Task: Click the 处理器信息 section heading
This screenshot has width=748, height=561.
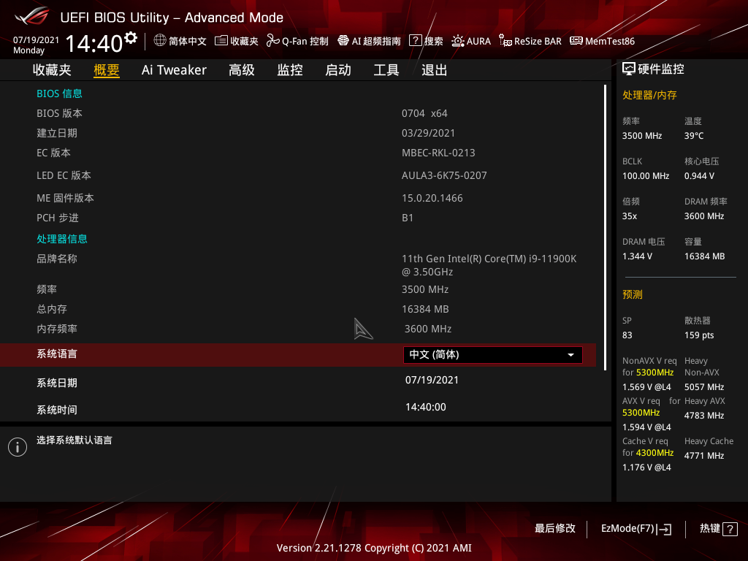Action: (x=62, y=239)
